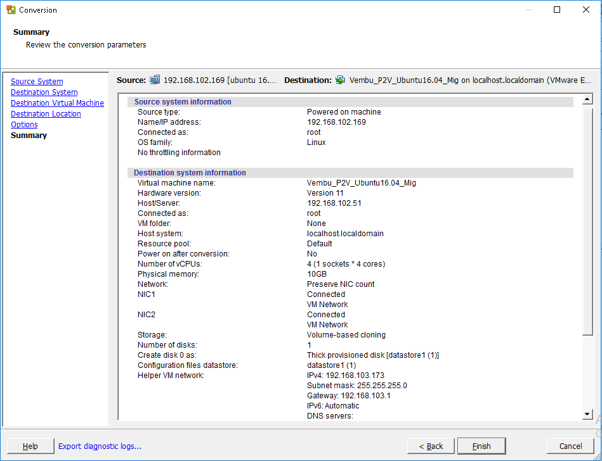Click 'Thick provisioned disk [datastore1 (1)]' value

coord(373,355)
